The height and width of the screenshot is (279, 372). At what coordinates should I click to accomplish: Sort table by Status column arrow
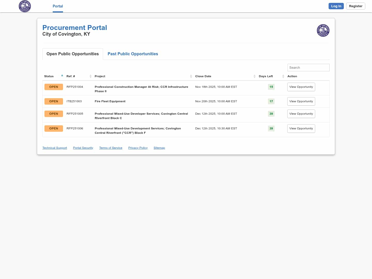(x=62, y=76)
